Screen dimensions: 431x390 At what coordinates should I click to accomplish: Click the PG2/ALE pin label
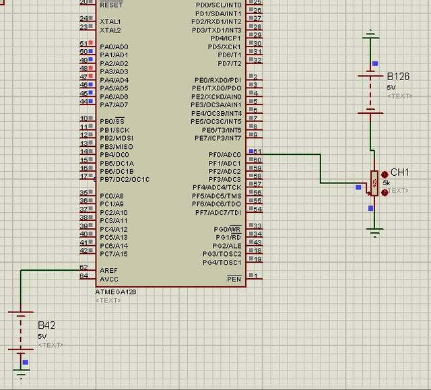[x=227, y=246]
